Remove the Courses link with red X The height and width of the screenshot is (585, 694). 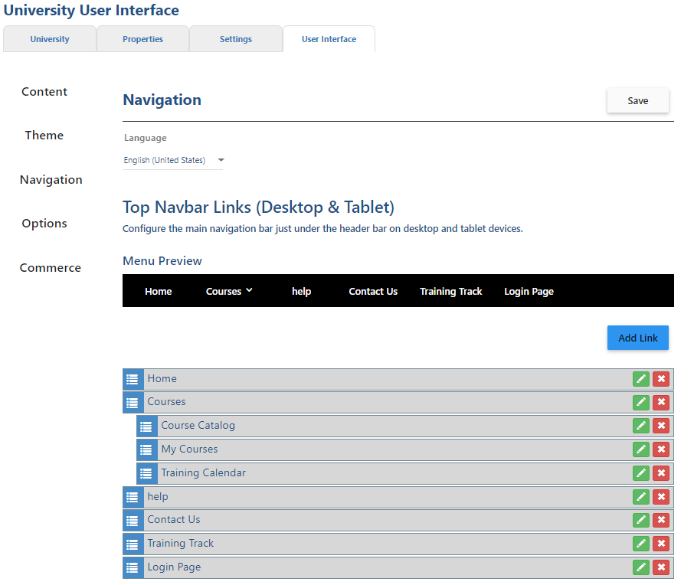661,402
